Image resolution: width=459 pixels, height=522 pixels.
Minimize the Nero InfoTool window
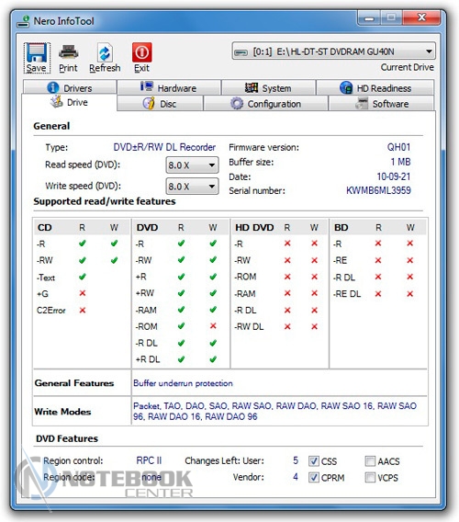point(369,18)
